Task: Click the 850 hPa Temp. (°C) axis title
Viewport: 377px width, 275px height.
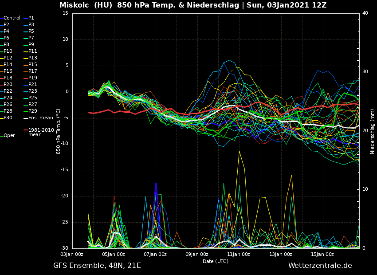Action: (x=59, y=131)
